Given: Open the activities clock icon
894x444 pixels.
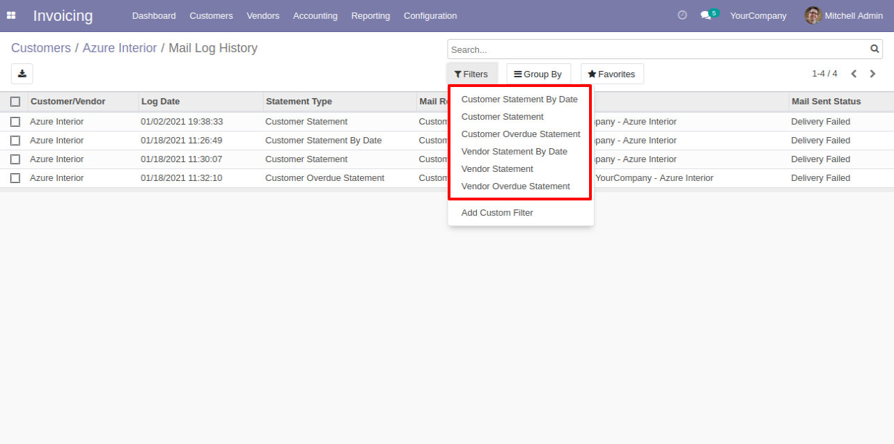Looking at the screenshot, I should point(682,15).
